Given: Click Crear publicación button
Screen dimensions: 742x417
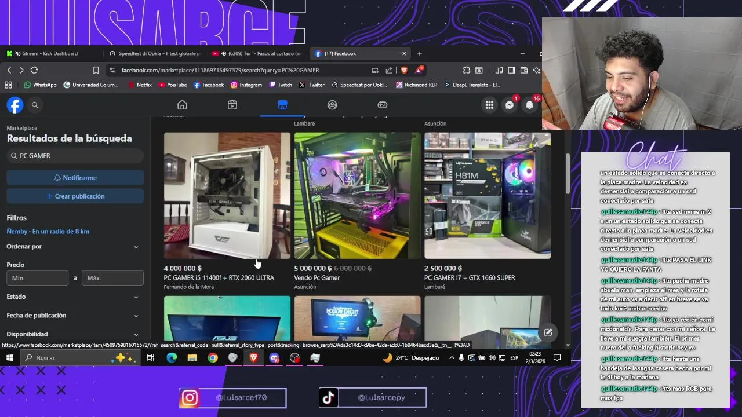Looking at the screenshot, I should click(75, 196).
